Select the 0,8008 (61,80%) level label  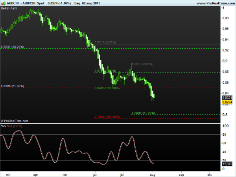(143, 113)
